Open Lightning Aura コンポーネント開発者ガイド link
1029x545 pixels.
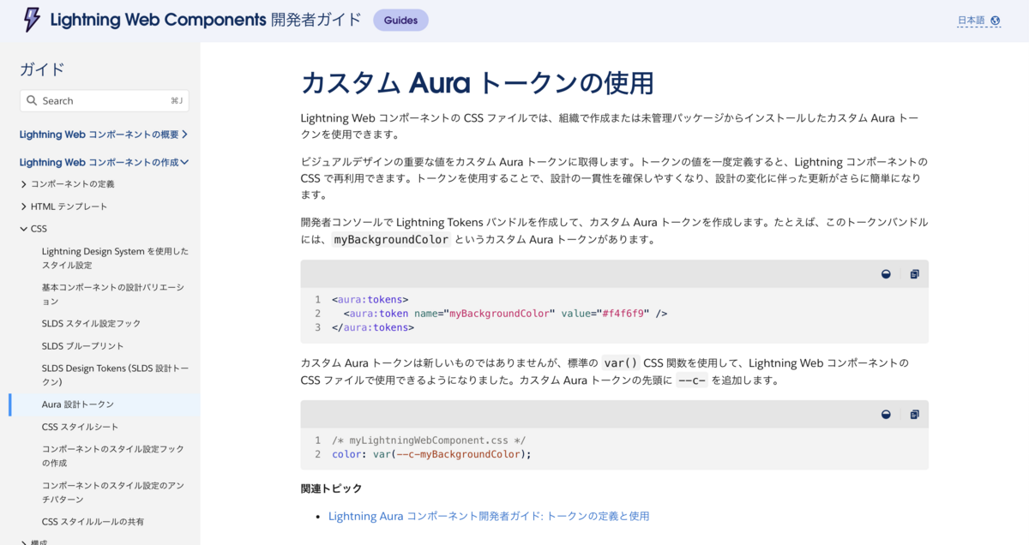click(x=489, y=516)
